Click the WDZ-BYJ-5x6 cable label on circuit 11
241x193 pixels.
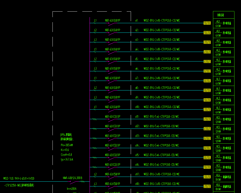161,117
